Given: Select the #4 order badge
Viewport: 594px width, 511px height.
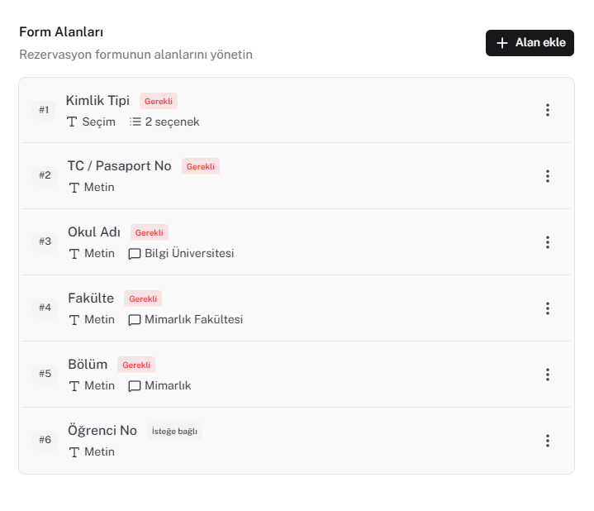Looking at the screenshot, I should [45, 308].
